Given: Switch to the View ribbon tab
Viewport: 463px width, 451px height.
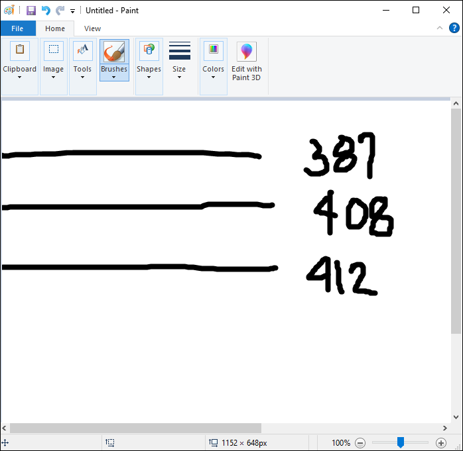Looking at the screenshot, I should (x=92, y=28).
